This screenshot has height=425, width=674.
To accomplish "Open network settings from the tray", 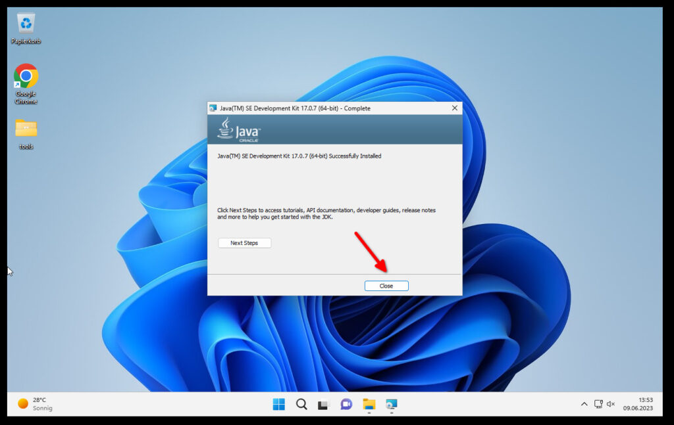I will tap(598, 404).
